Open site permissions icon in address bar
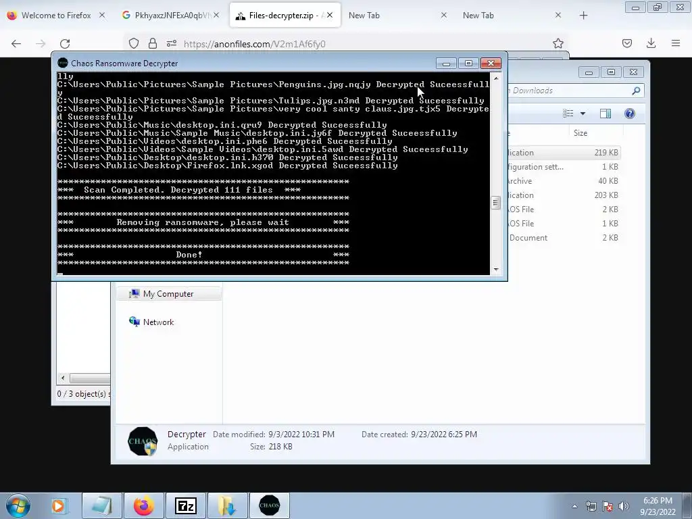 pyautogui.click(x=172, y=43)
